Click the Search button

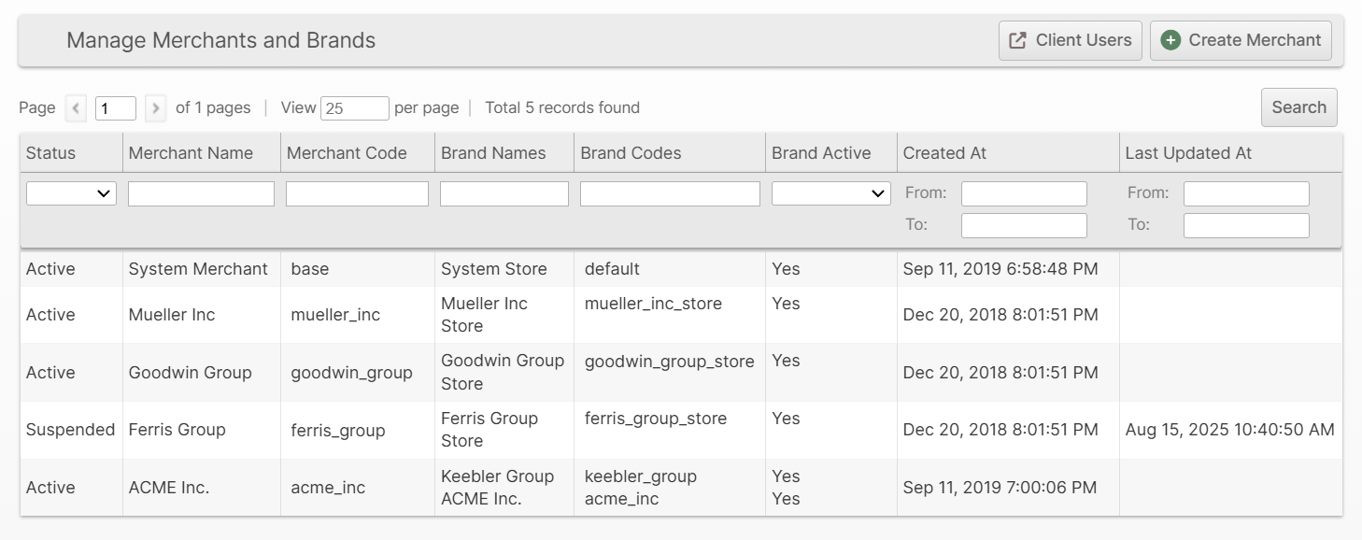1298,107
